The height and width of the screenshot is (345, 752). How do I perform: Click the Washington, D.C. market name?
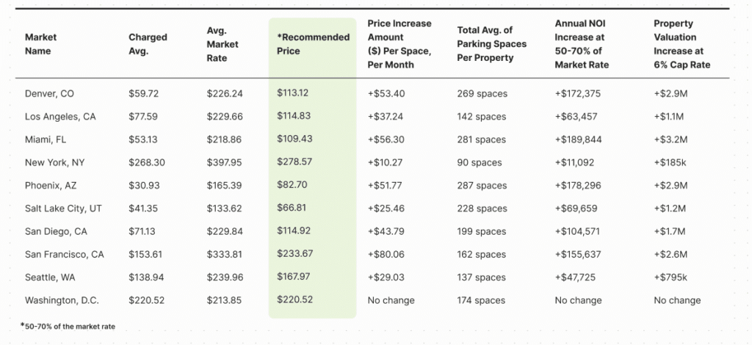pyautogui.click(x=62, y=300)
